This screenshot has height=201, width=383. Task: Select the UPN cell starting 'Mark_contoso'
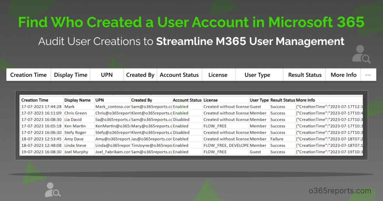[x=113, y=107]
